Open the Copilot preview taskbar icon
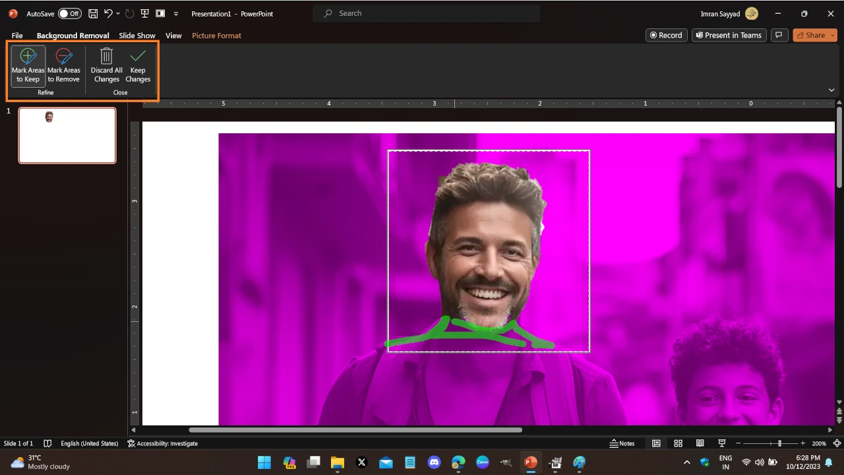 coord(289,462)
